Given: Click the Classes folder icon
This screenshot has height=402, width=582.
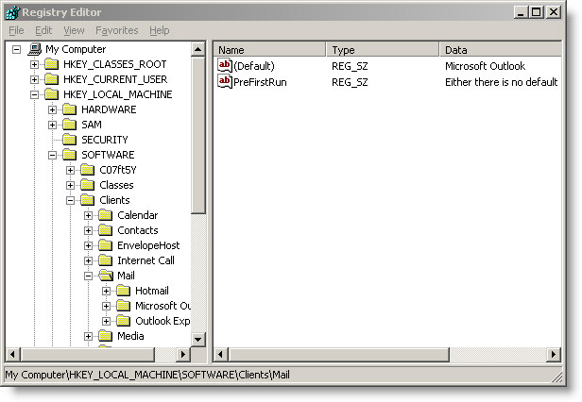Looking at the screenshot, I should coord(88,185).
